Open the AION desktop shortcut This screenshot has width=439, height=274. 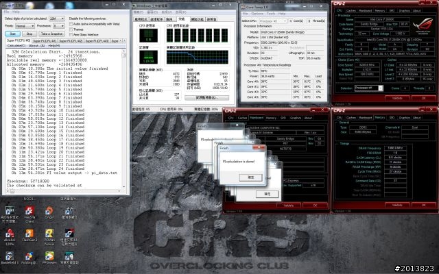[x=10, y=214]
